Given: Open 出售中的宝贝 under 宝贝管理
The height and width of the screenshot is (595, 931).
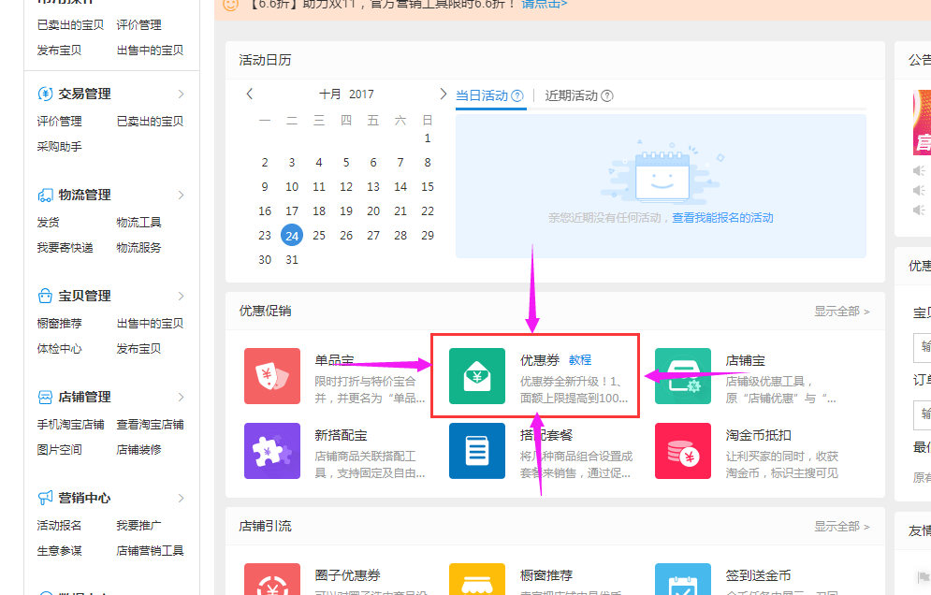Looking at the screenshot, I should (150, 323).
